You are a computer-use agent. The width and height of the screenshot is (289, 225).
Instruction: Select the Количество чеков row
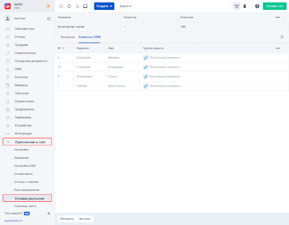pyautogui.click(x=172, y=27)
